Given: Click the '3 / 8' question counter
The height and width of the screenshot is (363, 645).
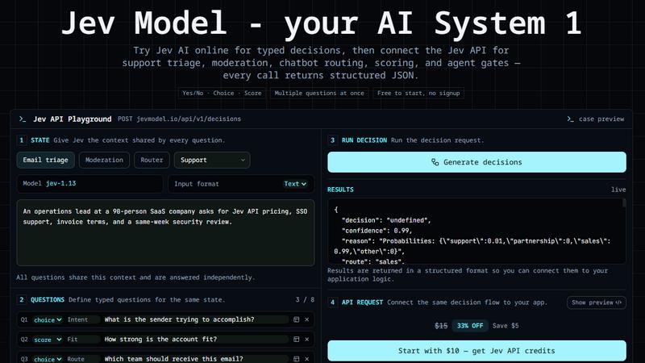Looking at the screenshot, I should tap(305, 299).
